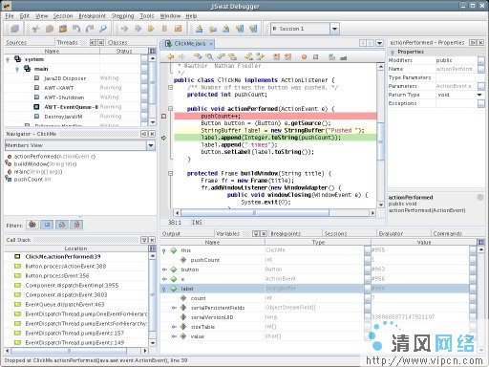Click the editor toolbar magnifier search icon
Screen dimensions: 489x367
[x=209, y=56]
